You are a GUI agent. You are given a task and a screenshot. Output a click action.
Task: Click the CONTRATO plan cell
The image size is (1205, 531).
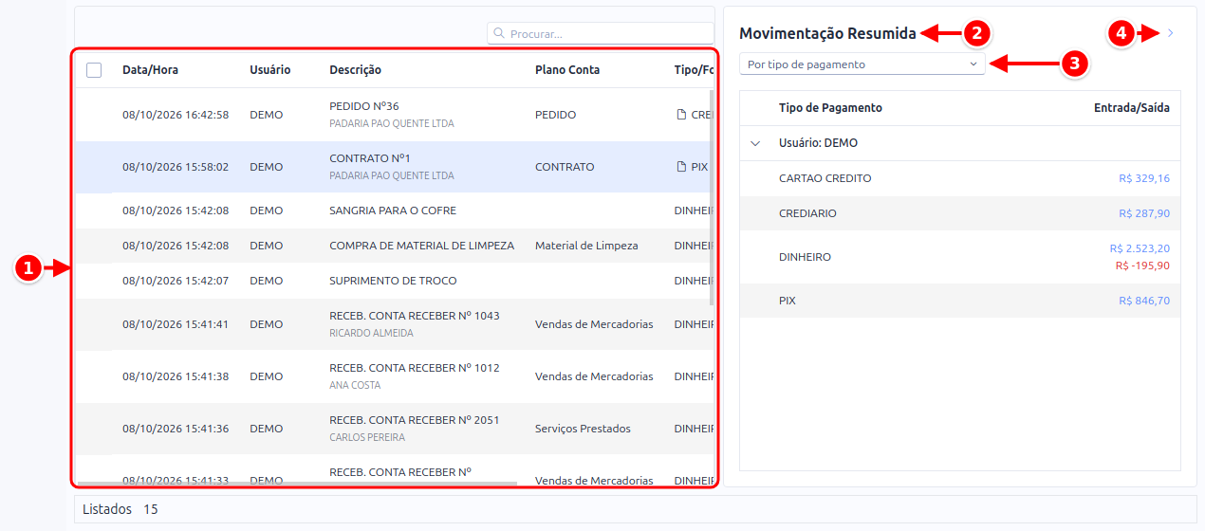pos(565,167)
